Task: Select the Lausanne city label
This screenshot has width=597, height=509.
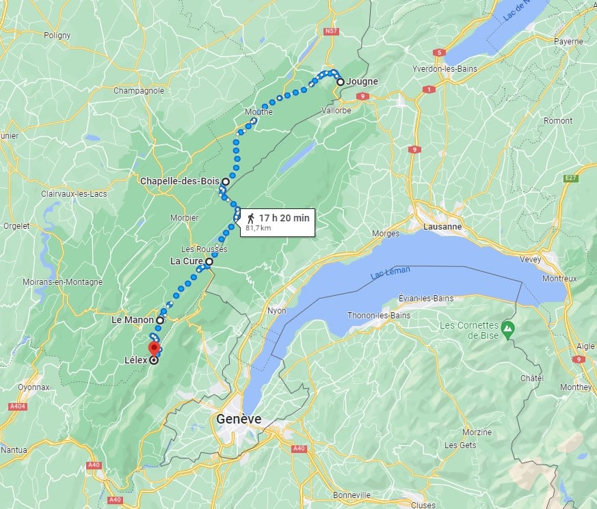Action: (442, 226)
